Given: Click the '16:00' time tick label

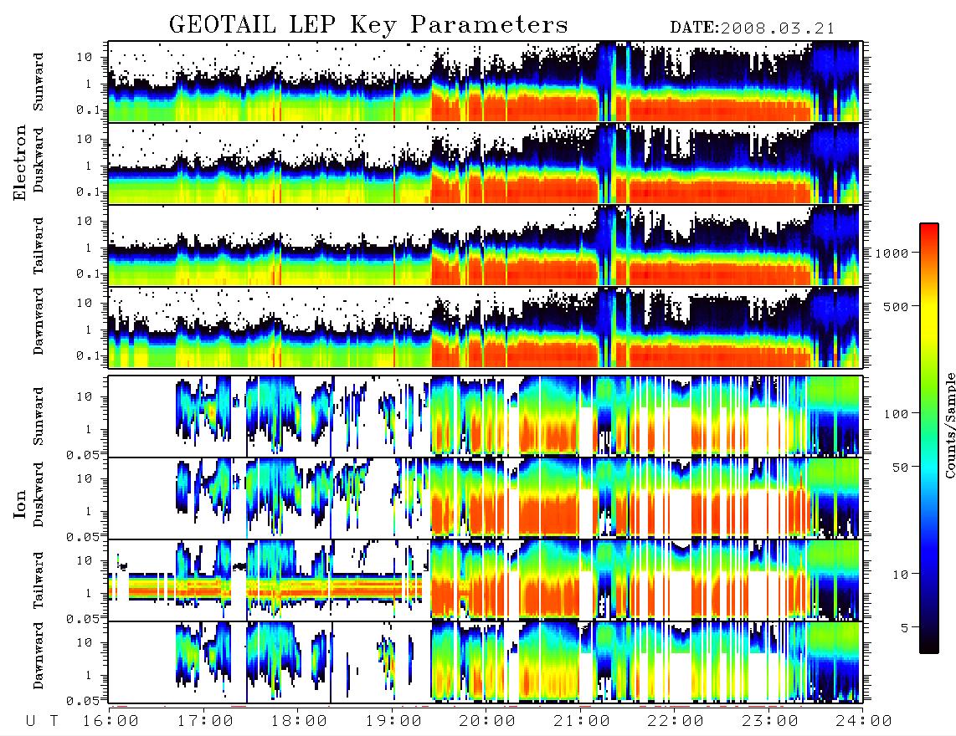Looking at the screenshot, I should [x=111, y=722].
